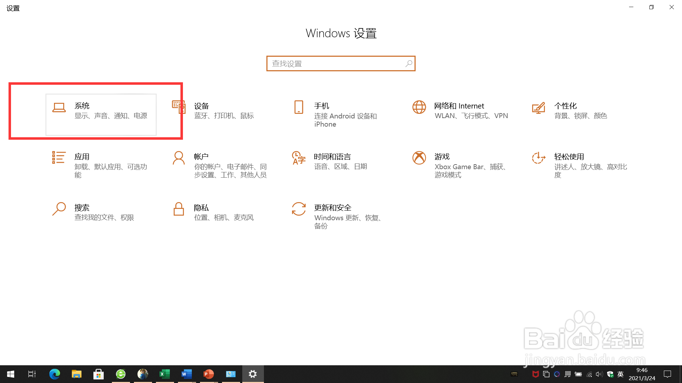Click the McAfee tray icon
This screenshot has height=383, width=682.
[535, 374]
